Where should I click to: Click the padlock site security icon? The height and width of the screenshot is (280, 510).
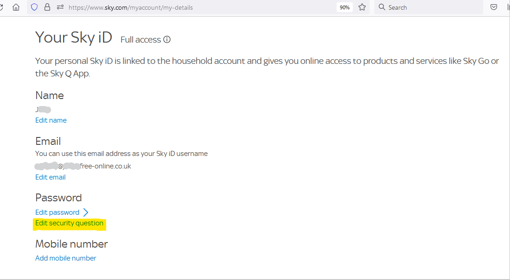coord(47,7)
